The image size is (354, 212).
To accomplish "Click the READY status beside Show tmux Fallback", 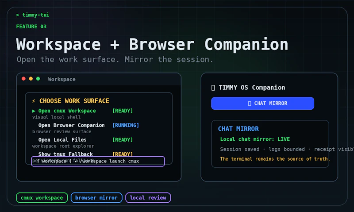I will (123, 154).
